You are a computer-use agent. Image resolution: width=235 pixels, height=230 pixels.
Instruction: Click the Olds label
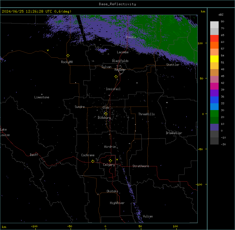106,108
